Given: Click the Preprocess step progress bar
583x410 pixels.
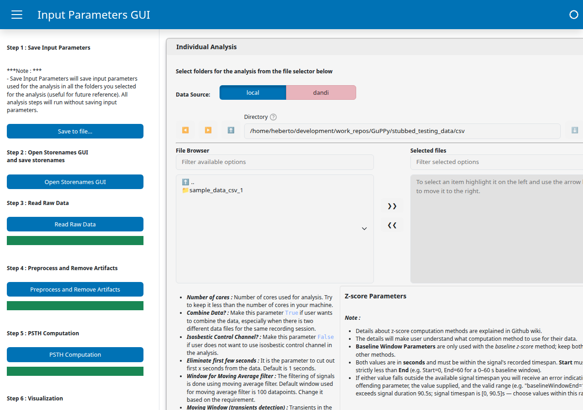Looking at the screenshot, I should (x=75, y=306).
